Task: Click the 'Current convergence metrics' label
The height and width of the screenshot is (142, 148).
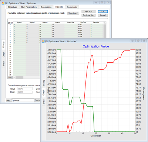Action: 24,85
